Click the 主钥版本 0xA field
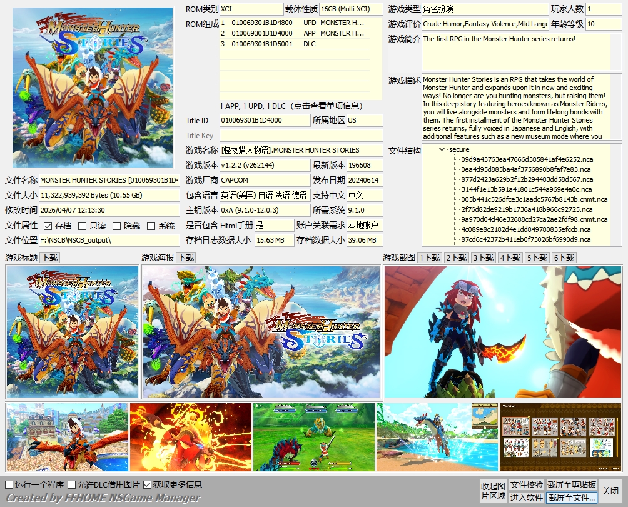Image resolution: width=628 pixels, height=507 pixels. [x=265, y=210]
